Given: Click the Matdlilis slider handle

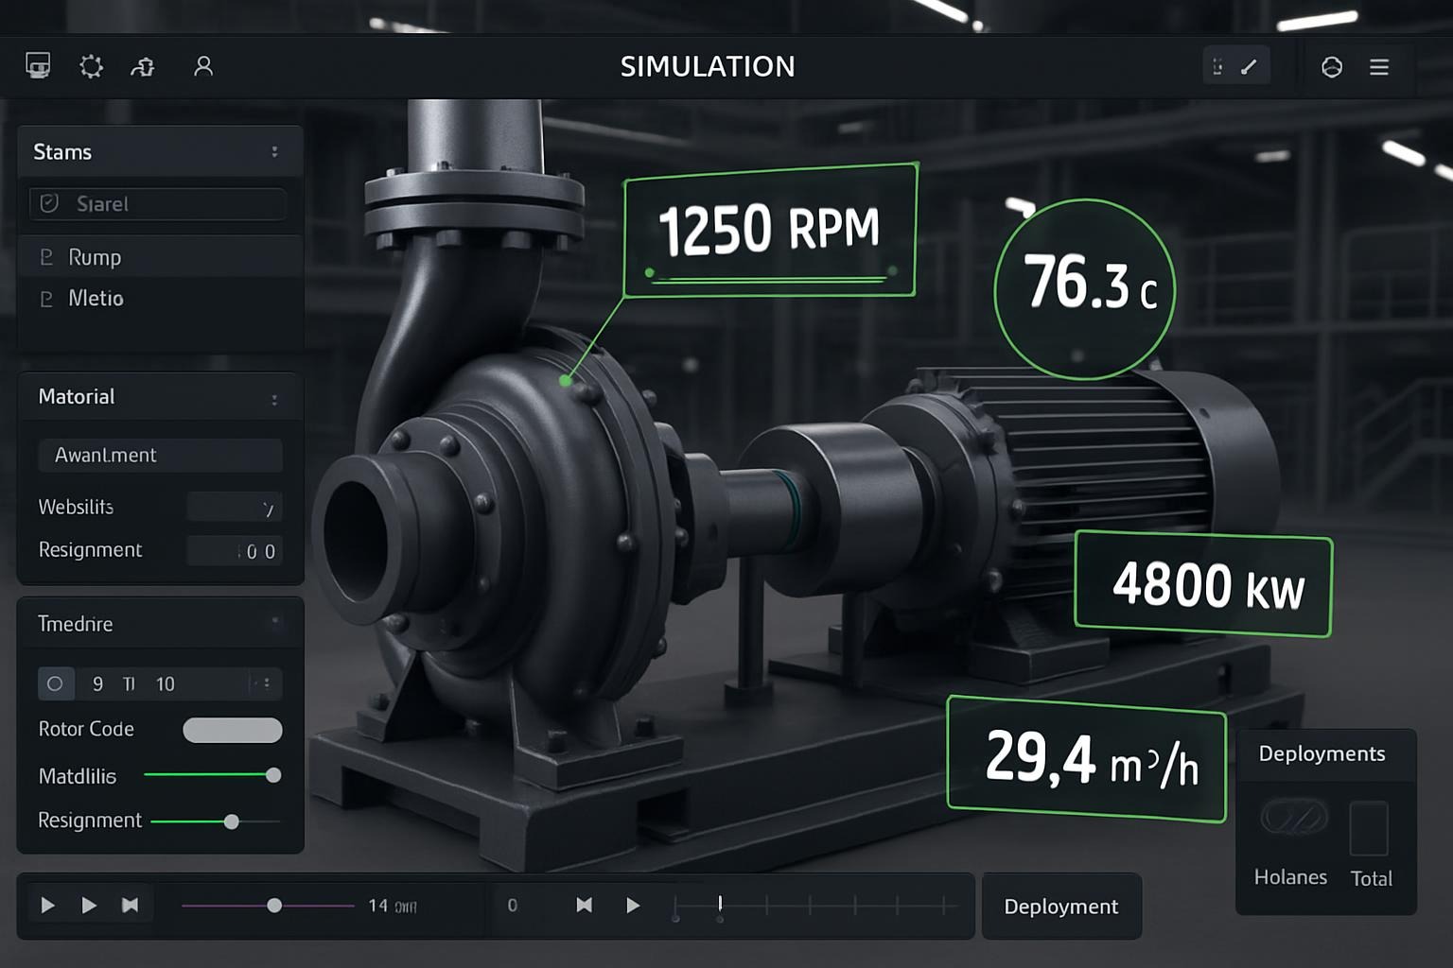Looking at the screenshot, I should [273, 775].
